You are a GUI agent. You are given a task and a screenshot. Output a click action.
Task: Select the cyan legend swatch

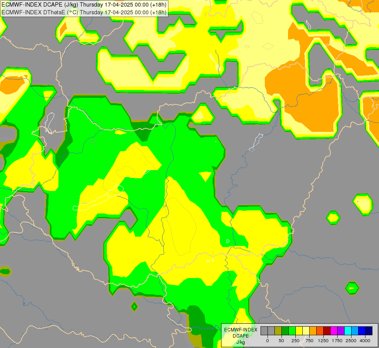coord(348,331)
